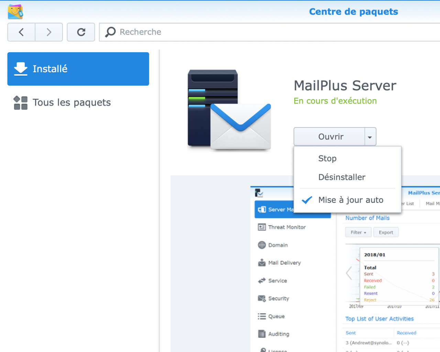Screen dimensions: 440x352
Task: Choose Désinstaller from the menu
Action: (342, 177)
